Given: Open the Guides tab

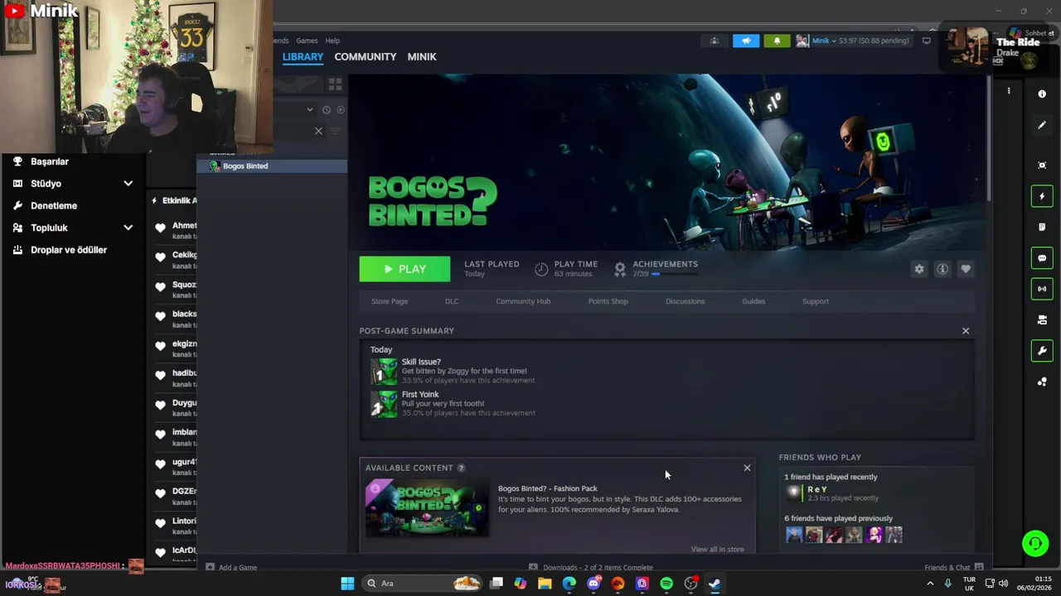Looking at the screenshot, I should (753, 301).
